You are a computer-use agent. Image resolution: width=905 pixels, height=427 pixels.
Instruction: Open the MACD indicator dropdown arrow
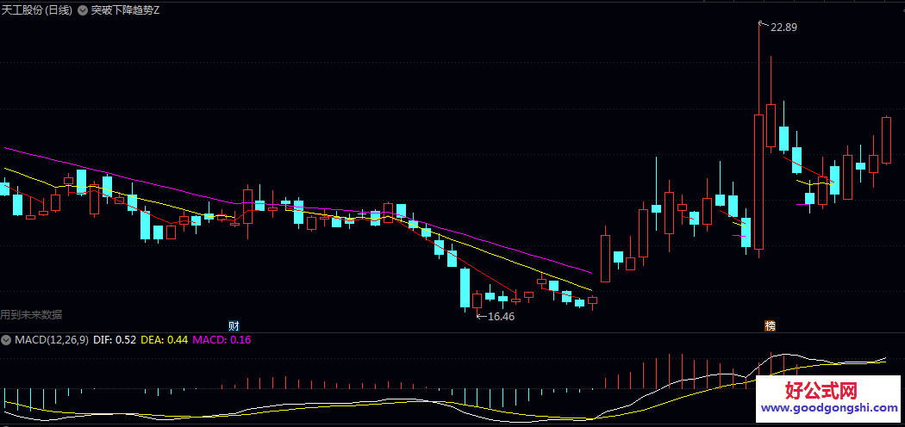(x=6, y=340)
